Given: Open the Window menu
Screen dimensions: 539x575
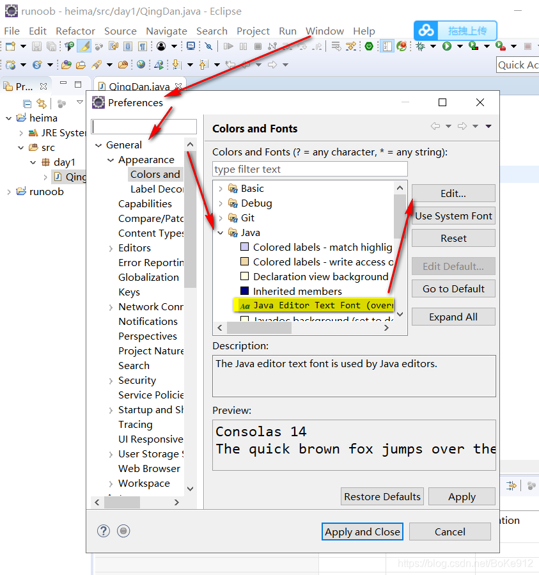Looking at the screenshot, I should tap(325, 31).
